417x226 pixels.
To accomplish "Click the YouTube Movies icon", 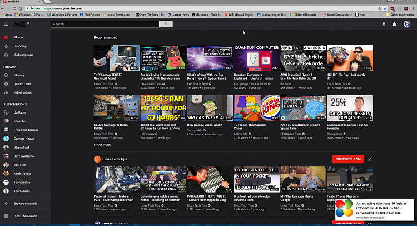I will pyautogui.click(x=6, y=216).
